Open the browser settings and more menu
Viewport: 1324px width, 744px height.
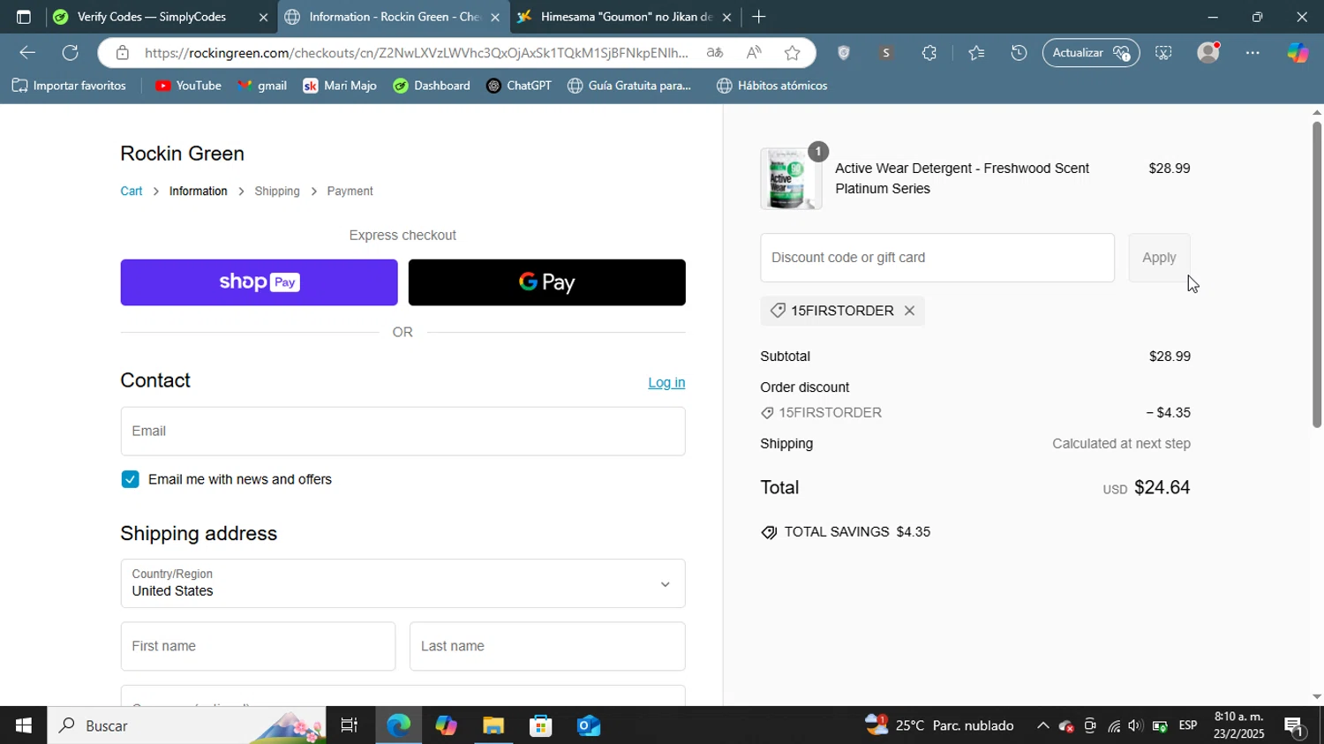[x=1253, y=53]
